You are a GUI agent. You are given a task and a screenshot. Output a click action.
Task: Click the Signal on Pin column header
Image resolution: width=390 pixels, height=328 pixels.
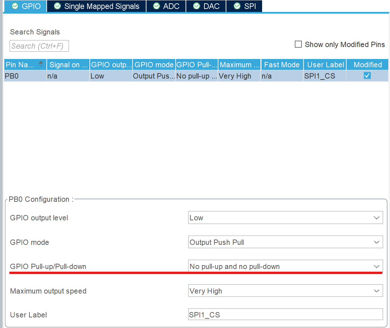coord(68,65)
